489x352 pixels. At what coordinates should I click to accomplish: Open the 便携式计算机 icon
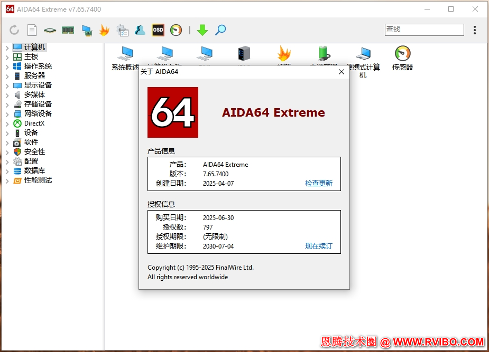[363, 62]
